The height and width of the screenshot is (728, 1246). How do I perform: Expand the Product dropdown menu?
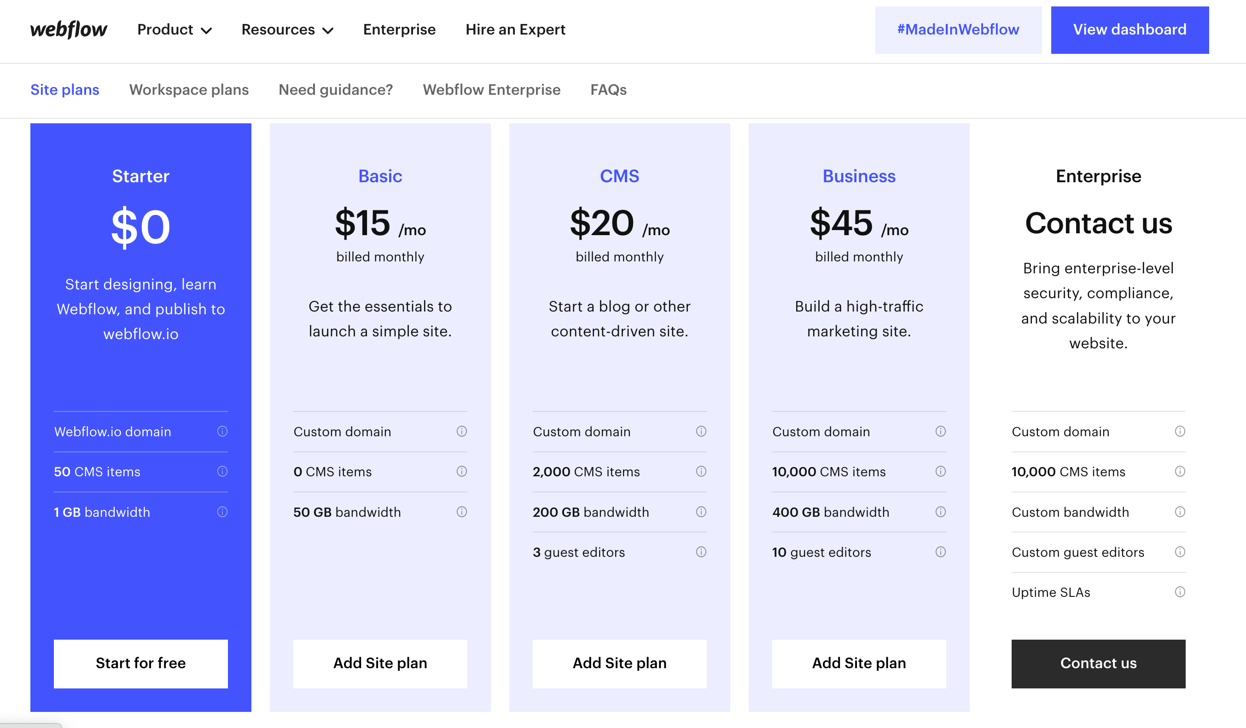pos(175,29)
